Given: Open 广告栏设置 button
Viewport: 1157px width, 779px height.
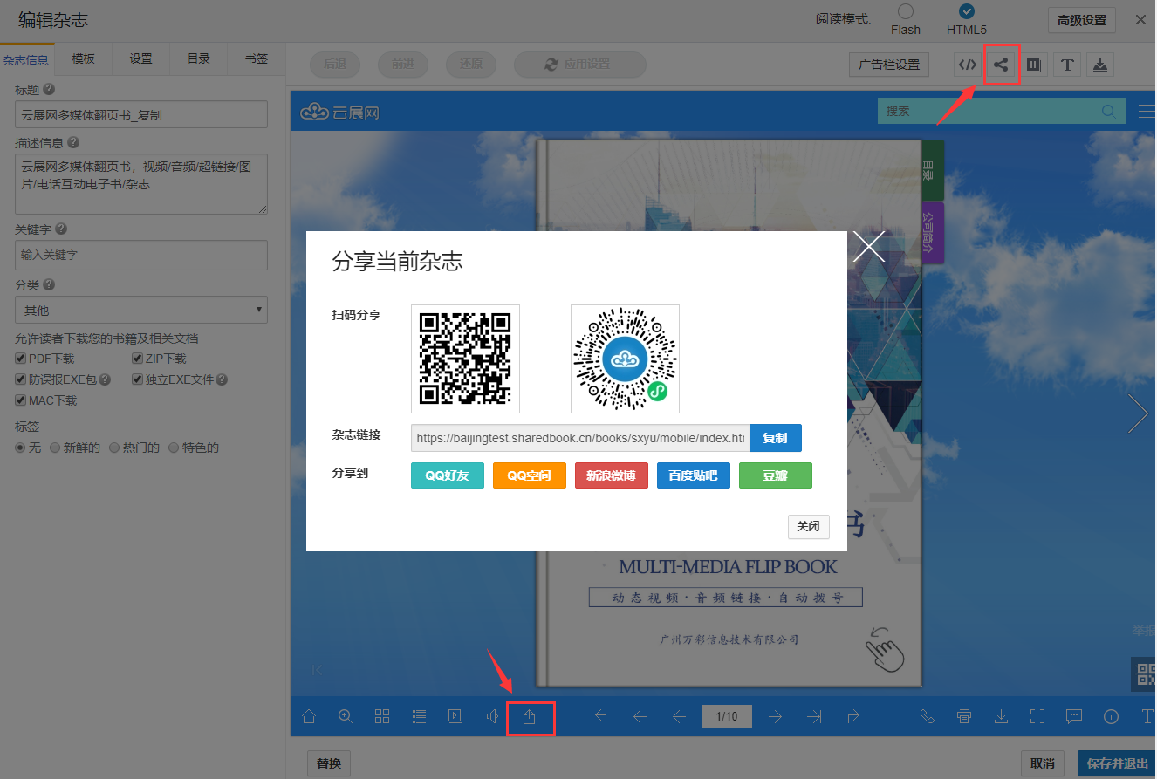Looking at the screenshot, I should [x=889, y=65].
